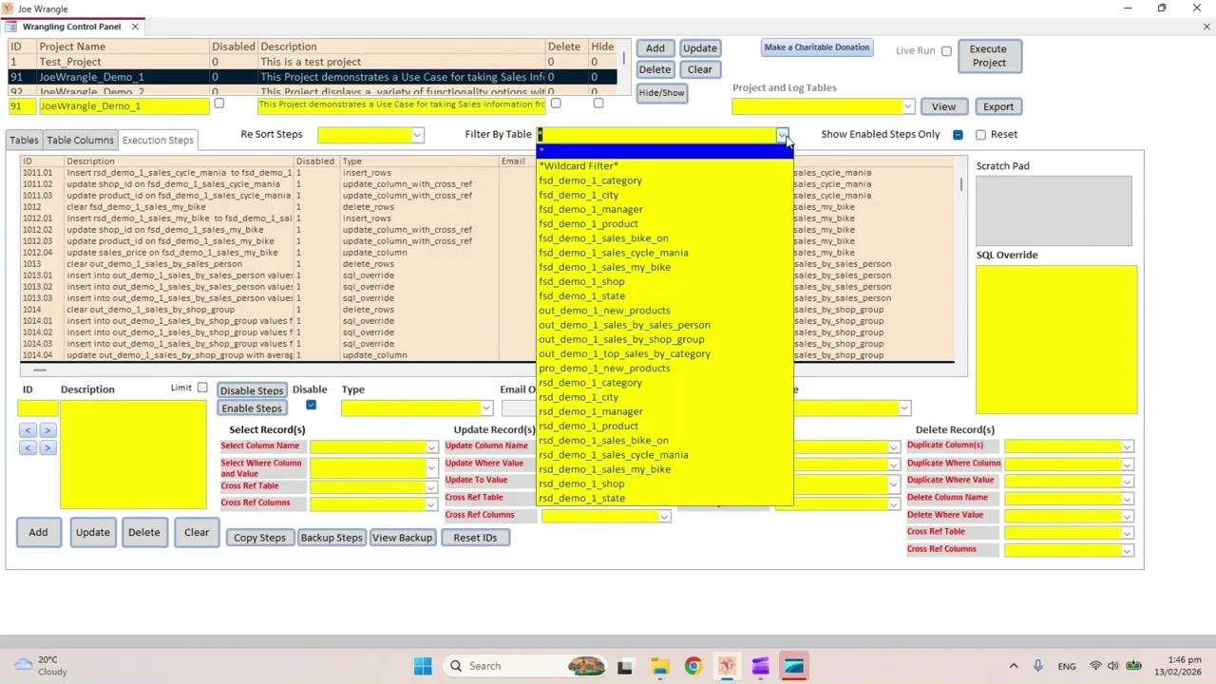The width and height of the screenshot is (1216, 684).
Task: Toggle the Live Run checkbox
Action: pyautogui.click(x=946, y=51)
